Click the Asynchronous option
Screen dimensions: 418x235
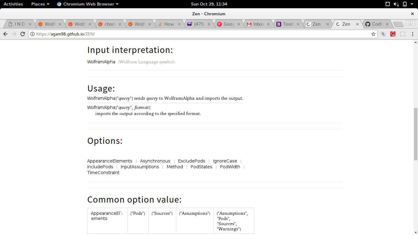pyautogui.click(x=155, y=161)
